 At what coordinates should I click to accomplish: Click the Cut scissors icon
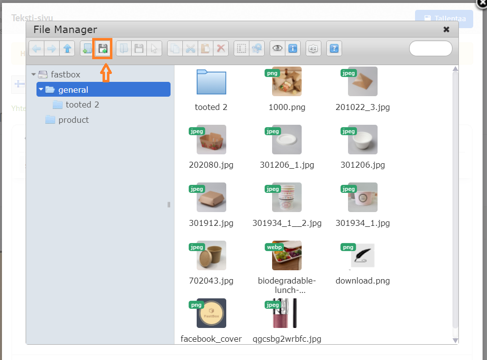190,48
